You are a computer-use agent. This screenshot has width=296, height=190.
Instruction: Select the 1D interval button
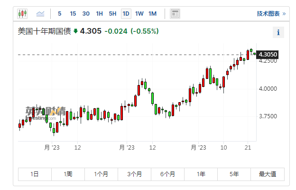126,13
